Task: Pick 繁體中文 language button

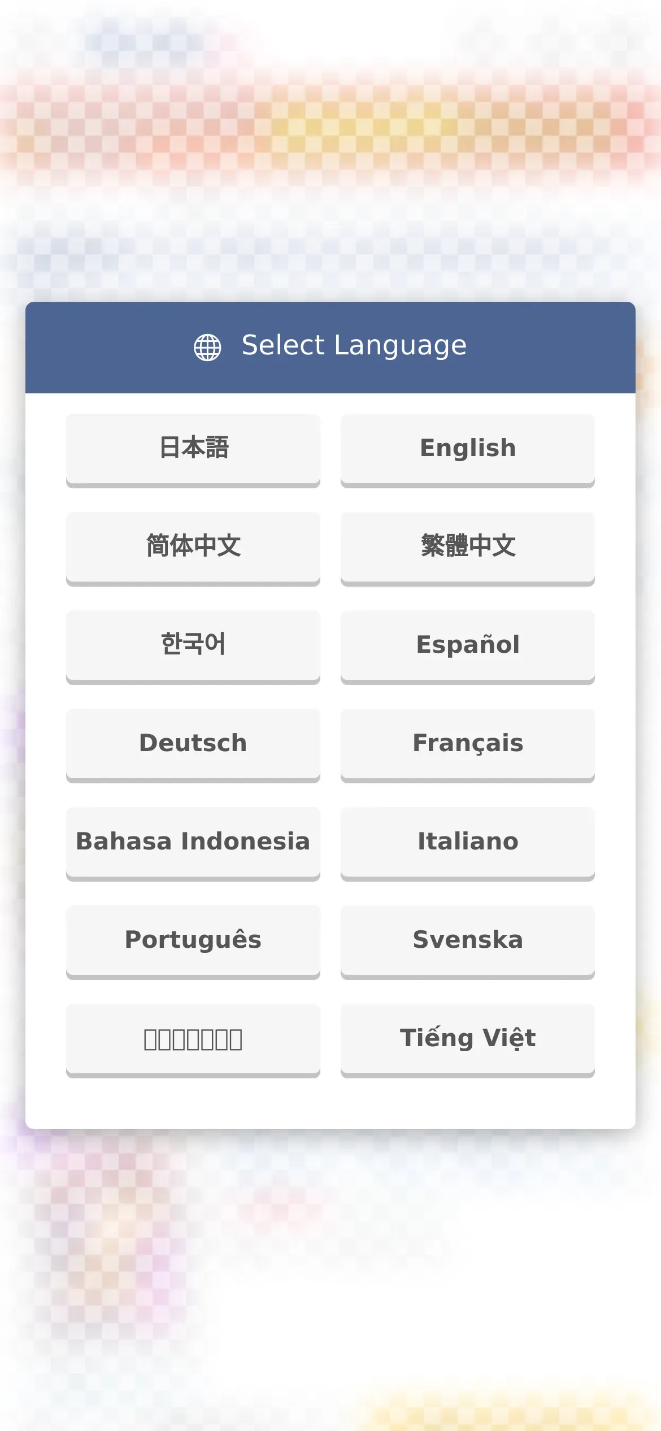Action: point(467,547)
